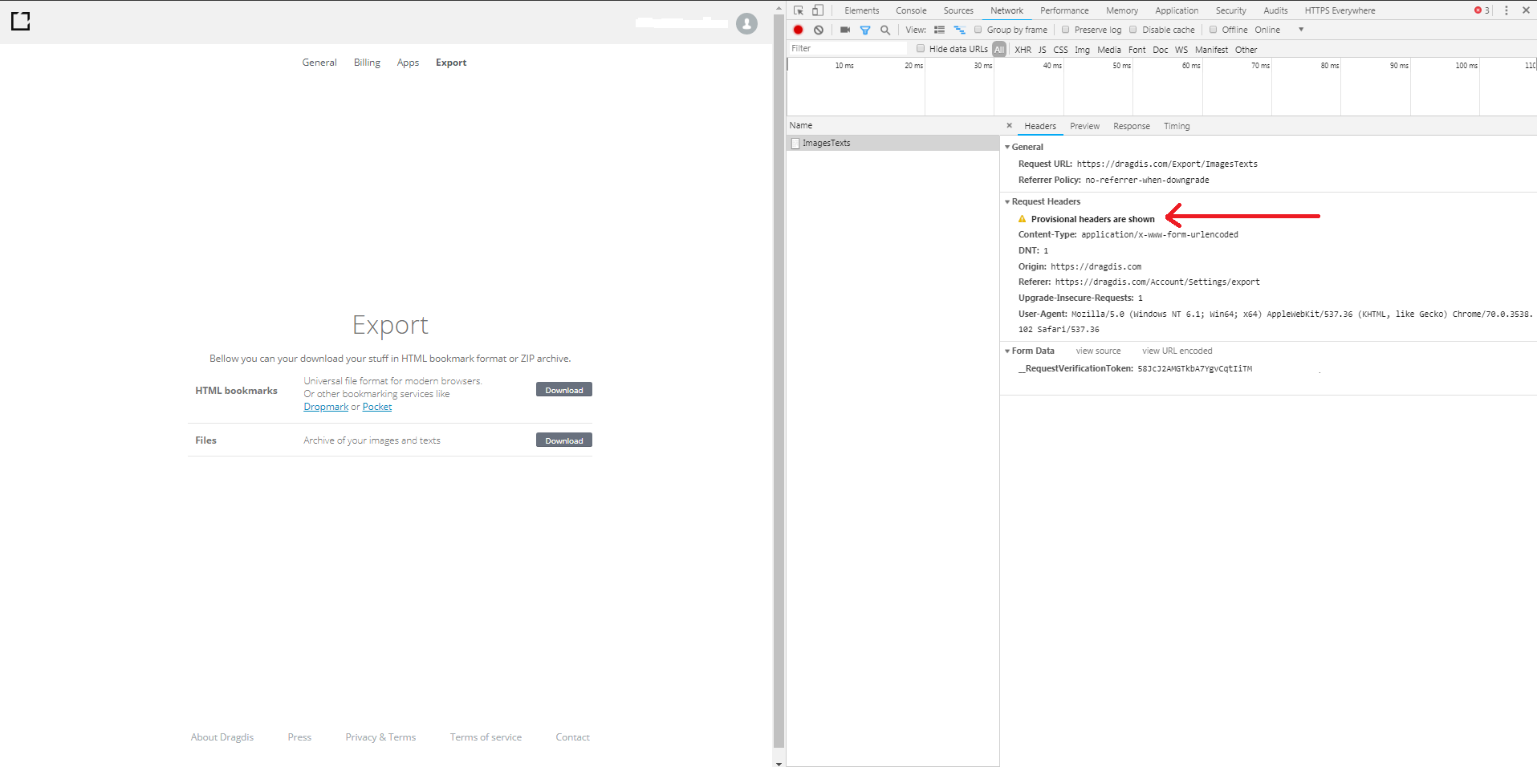Close the request details pane
This screenshot has height=767, width=1537.
(1010, 126)
